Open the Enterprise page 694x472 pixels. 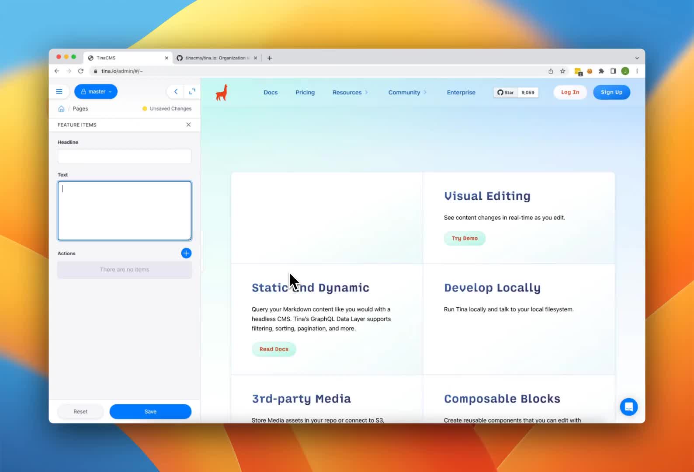point(461,92)
